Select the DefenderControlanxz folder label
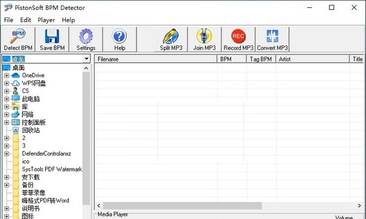Image resolution: width=366 pixels, height=219 pixels. (x=46, y=153)
